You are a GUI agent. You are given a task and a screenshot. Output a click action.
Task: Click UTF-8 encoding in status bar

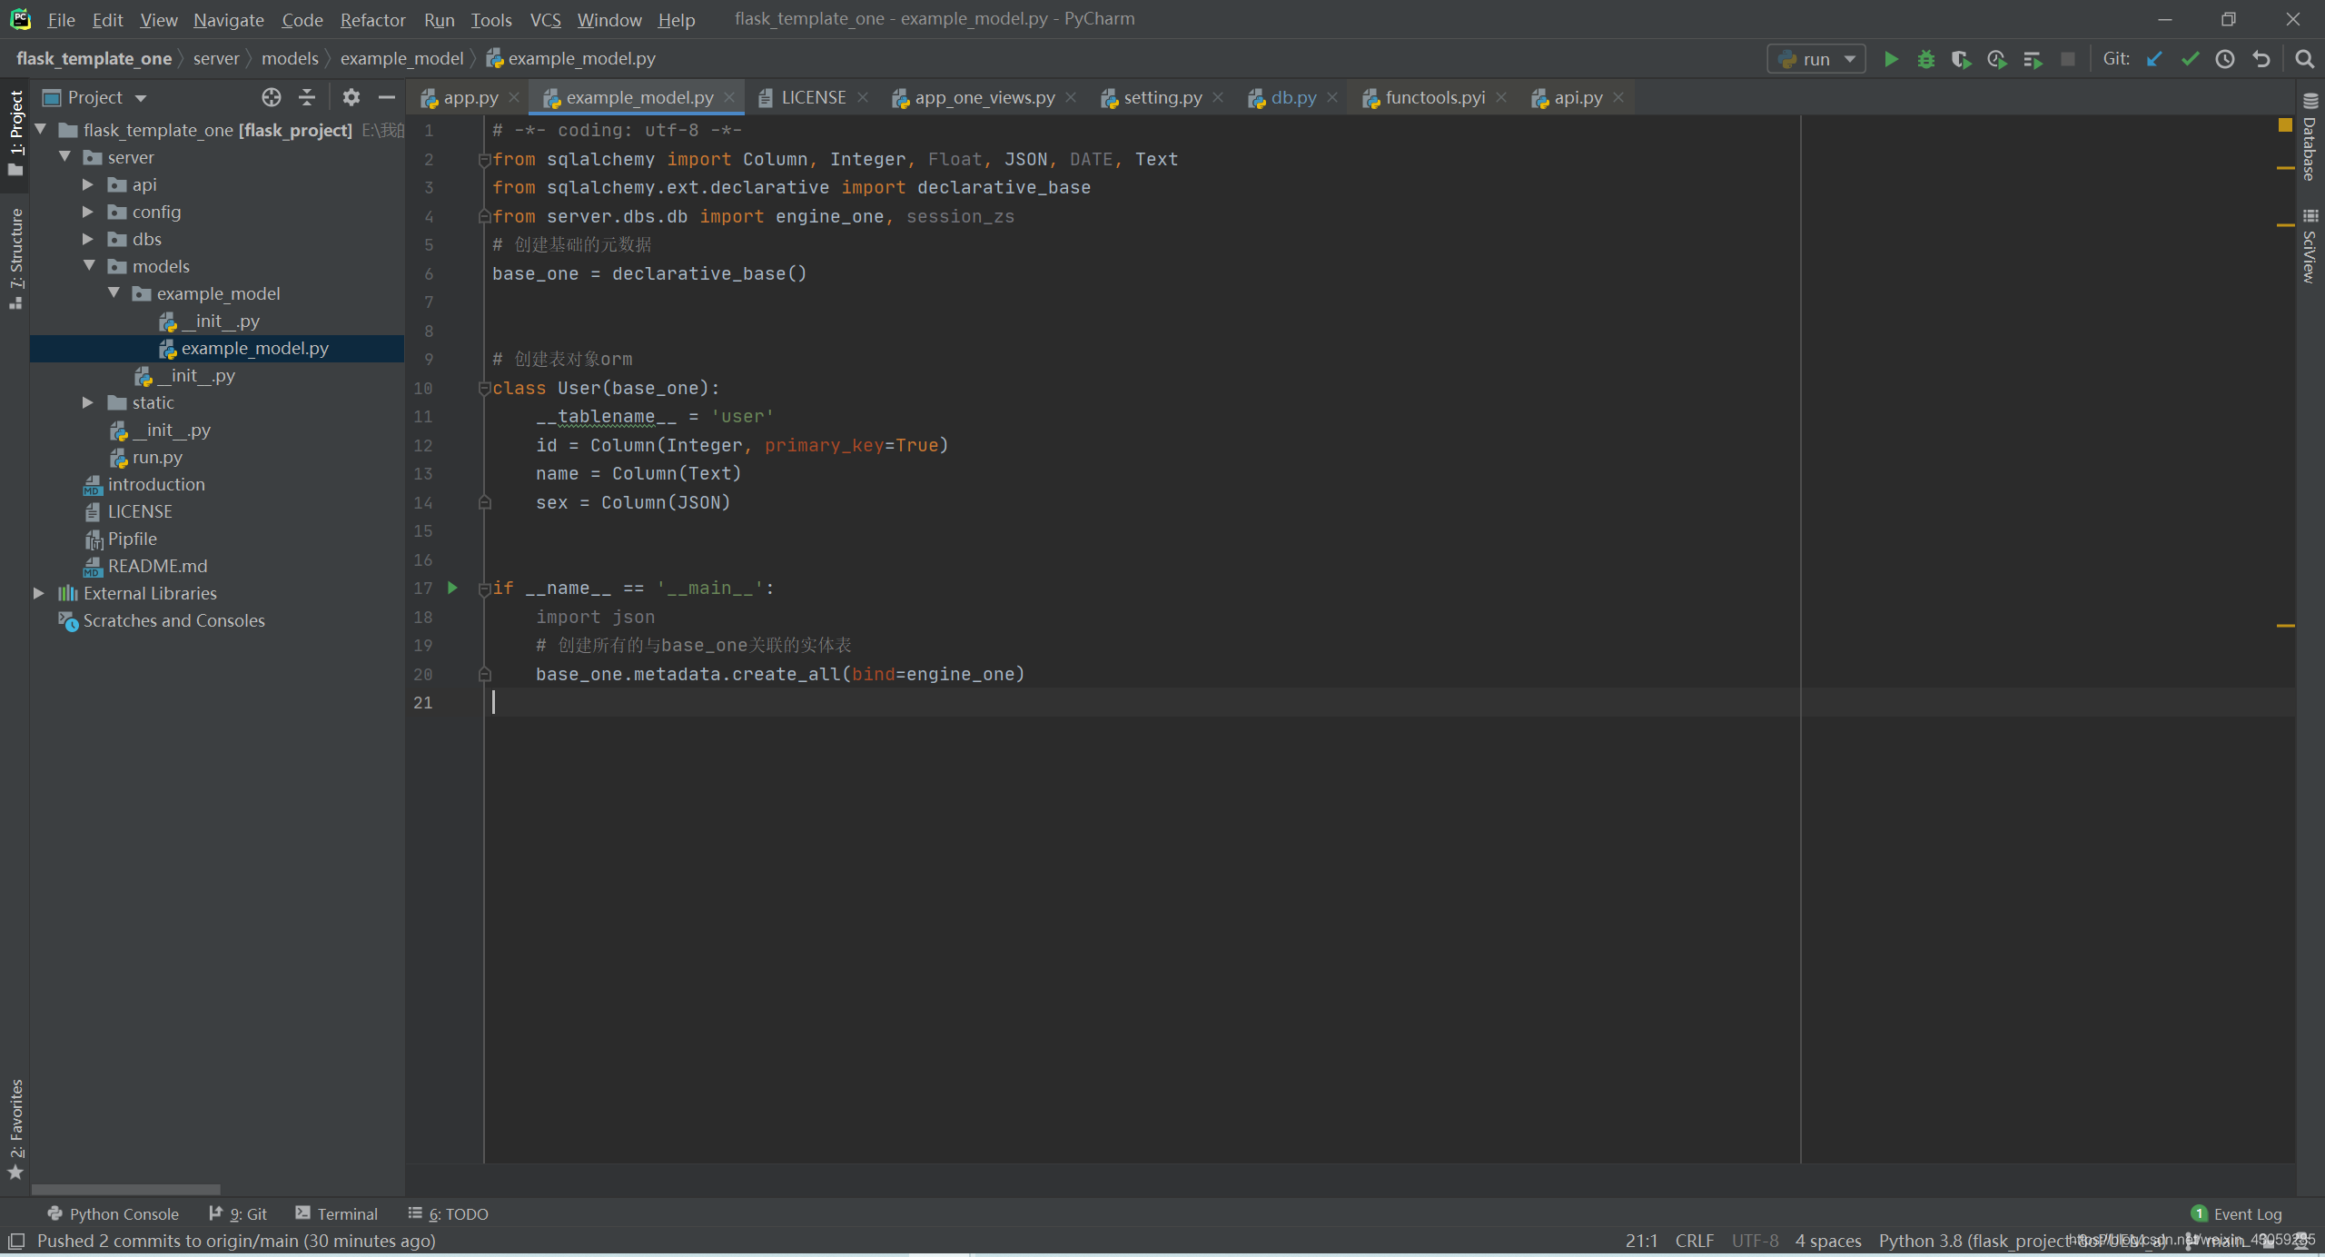click(x=1755, y=1241)
